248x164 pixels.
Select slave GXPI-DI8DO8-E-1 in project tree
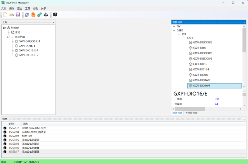click(29, 41)
